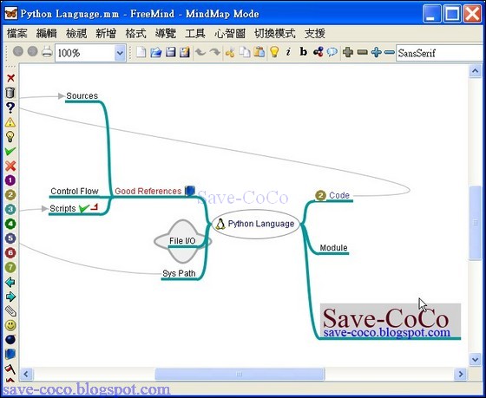
Task: Open the 編輯 menu
Action: coord(47,33)
